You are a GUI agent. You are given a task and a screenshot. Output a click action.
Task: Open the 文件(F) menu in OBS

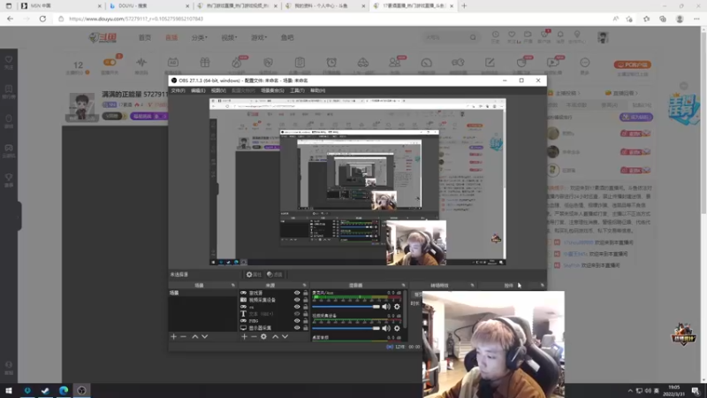pyautogui.click(x=178, y=91)
